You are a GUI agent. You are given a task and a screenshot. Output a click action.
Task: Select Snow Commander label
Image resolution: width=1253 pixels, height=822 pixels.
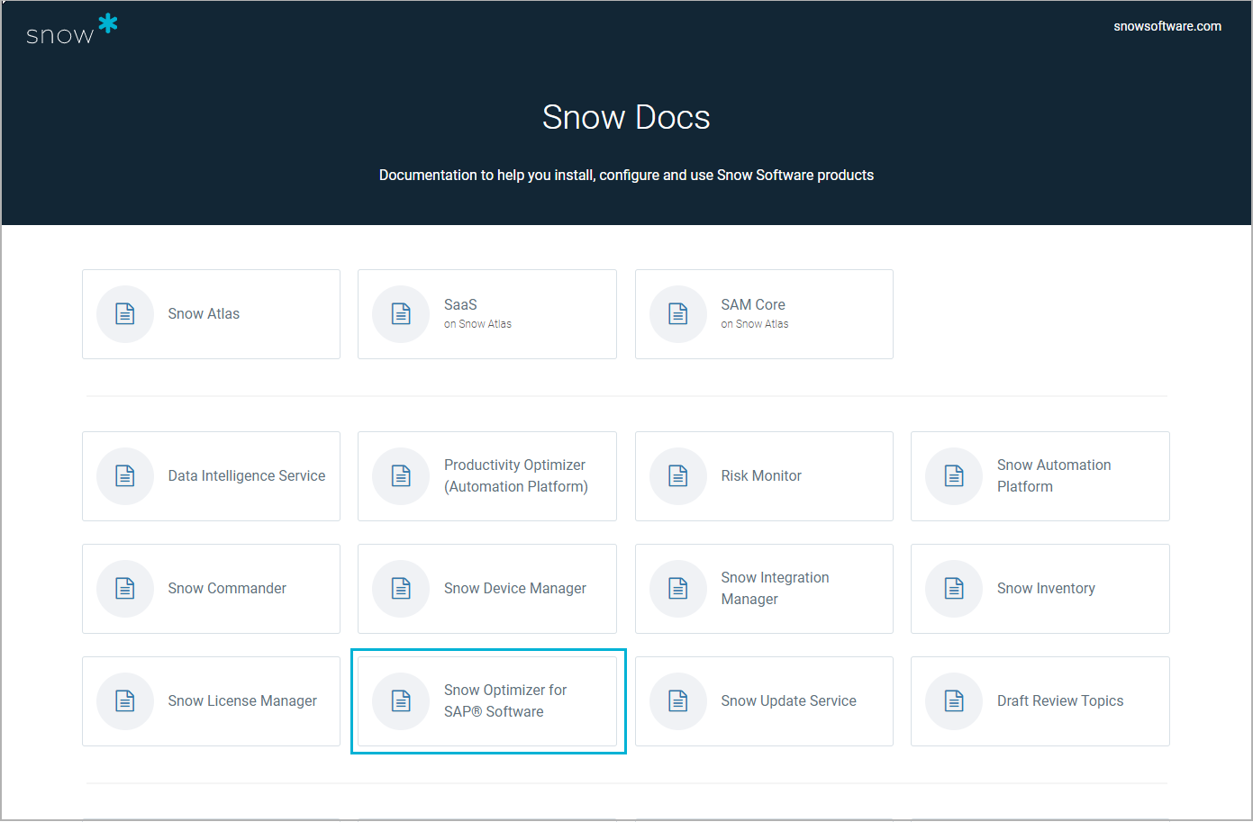(x=227, y=589)
